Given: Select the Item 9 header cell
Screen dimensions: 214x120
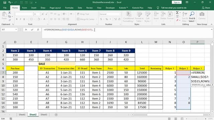Looking at the screenshot, I should click(x=126, y=51).
